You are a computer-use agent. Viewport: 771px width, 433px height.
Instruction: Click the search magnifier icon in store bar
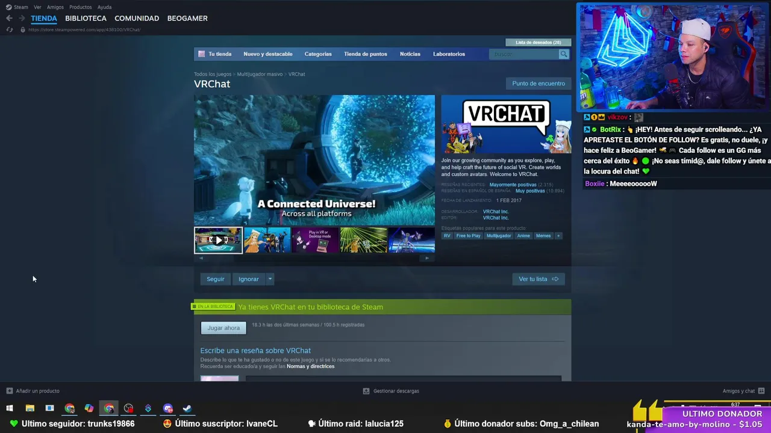pyautogui.click(x=564, y=54)
